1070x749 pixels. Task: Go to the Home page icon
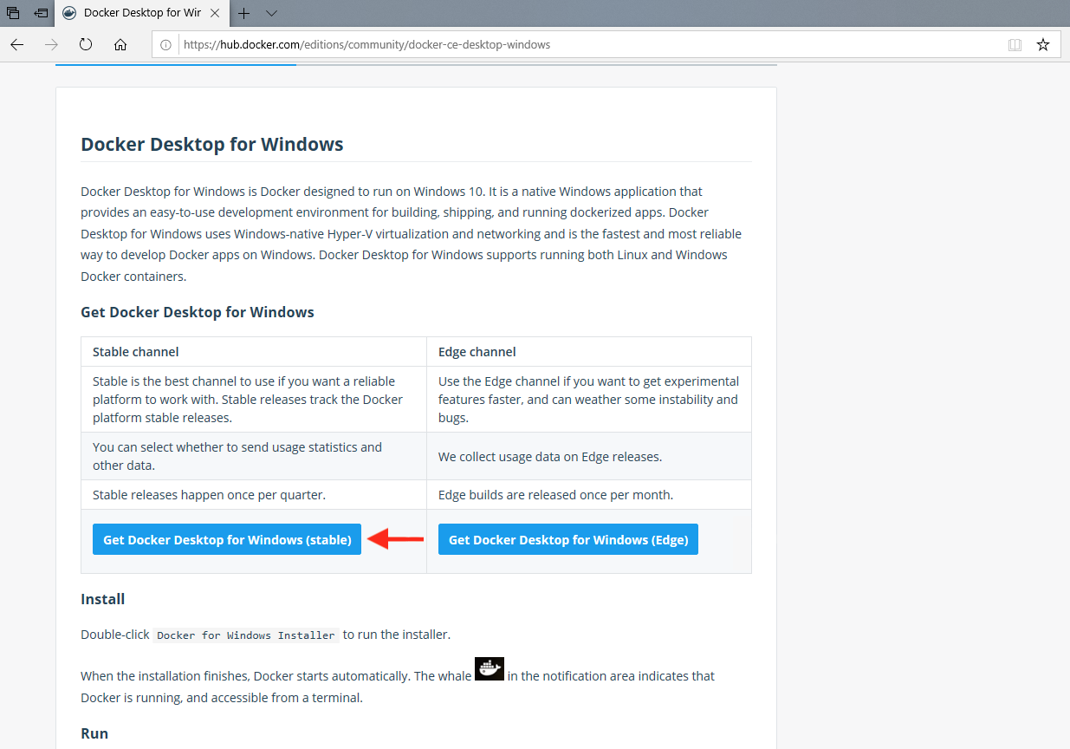120,44
